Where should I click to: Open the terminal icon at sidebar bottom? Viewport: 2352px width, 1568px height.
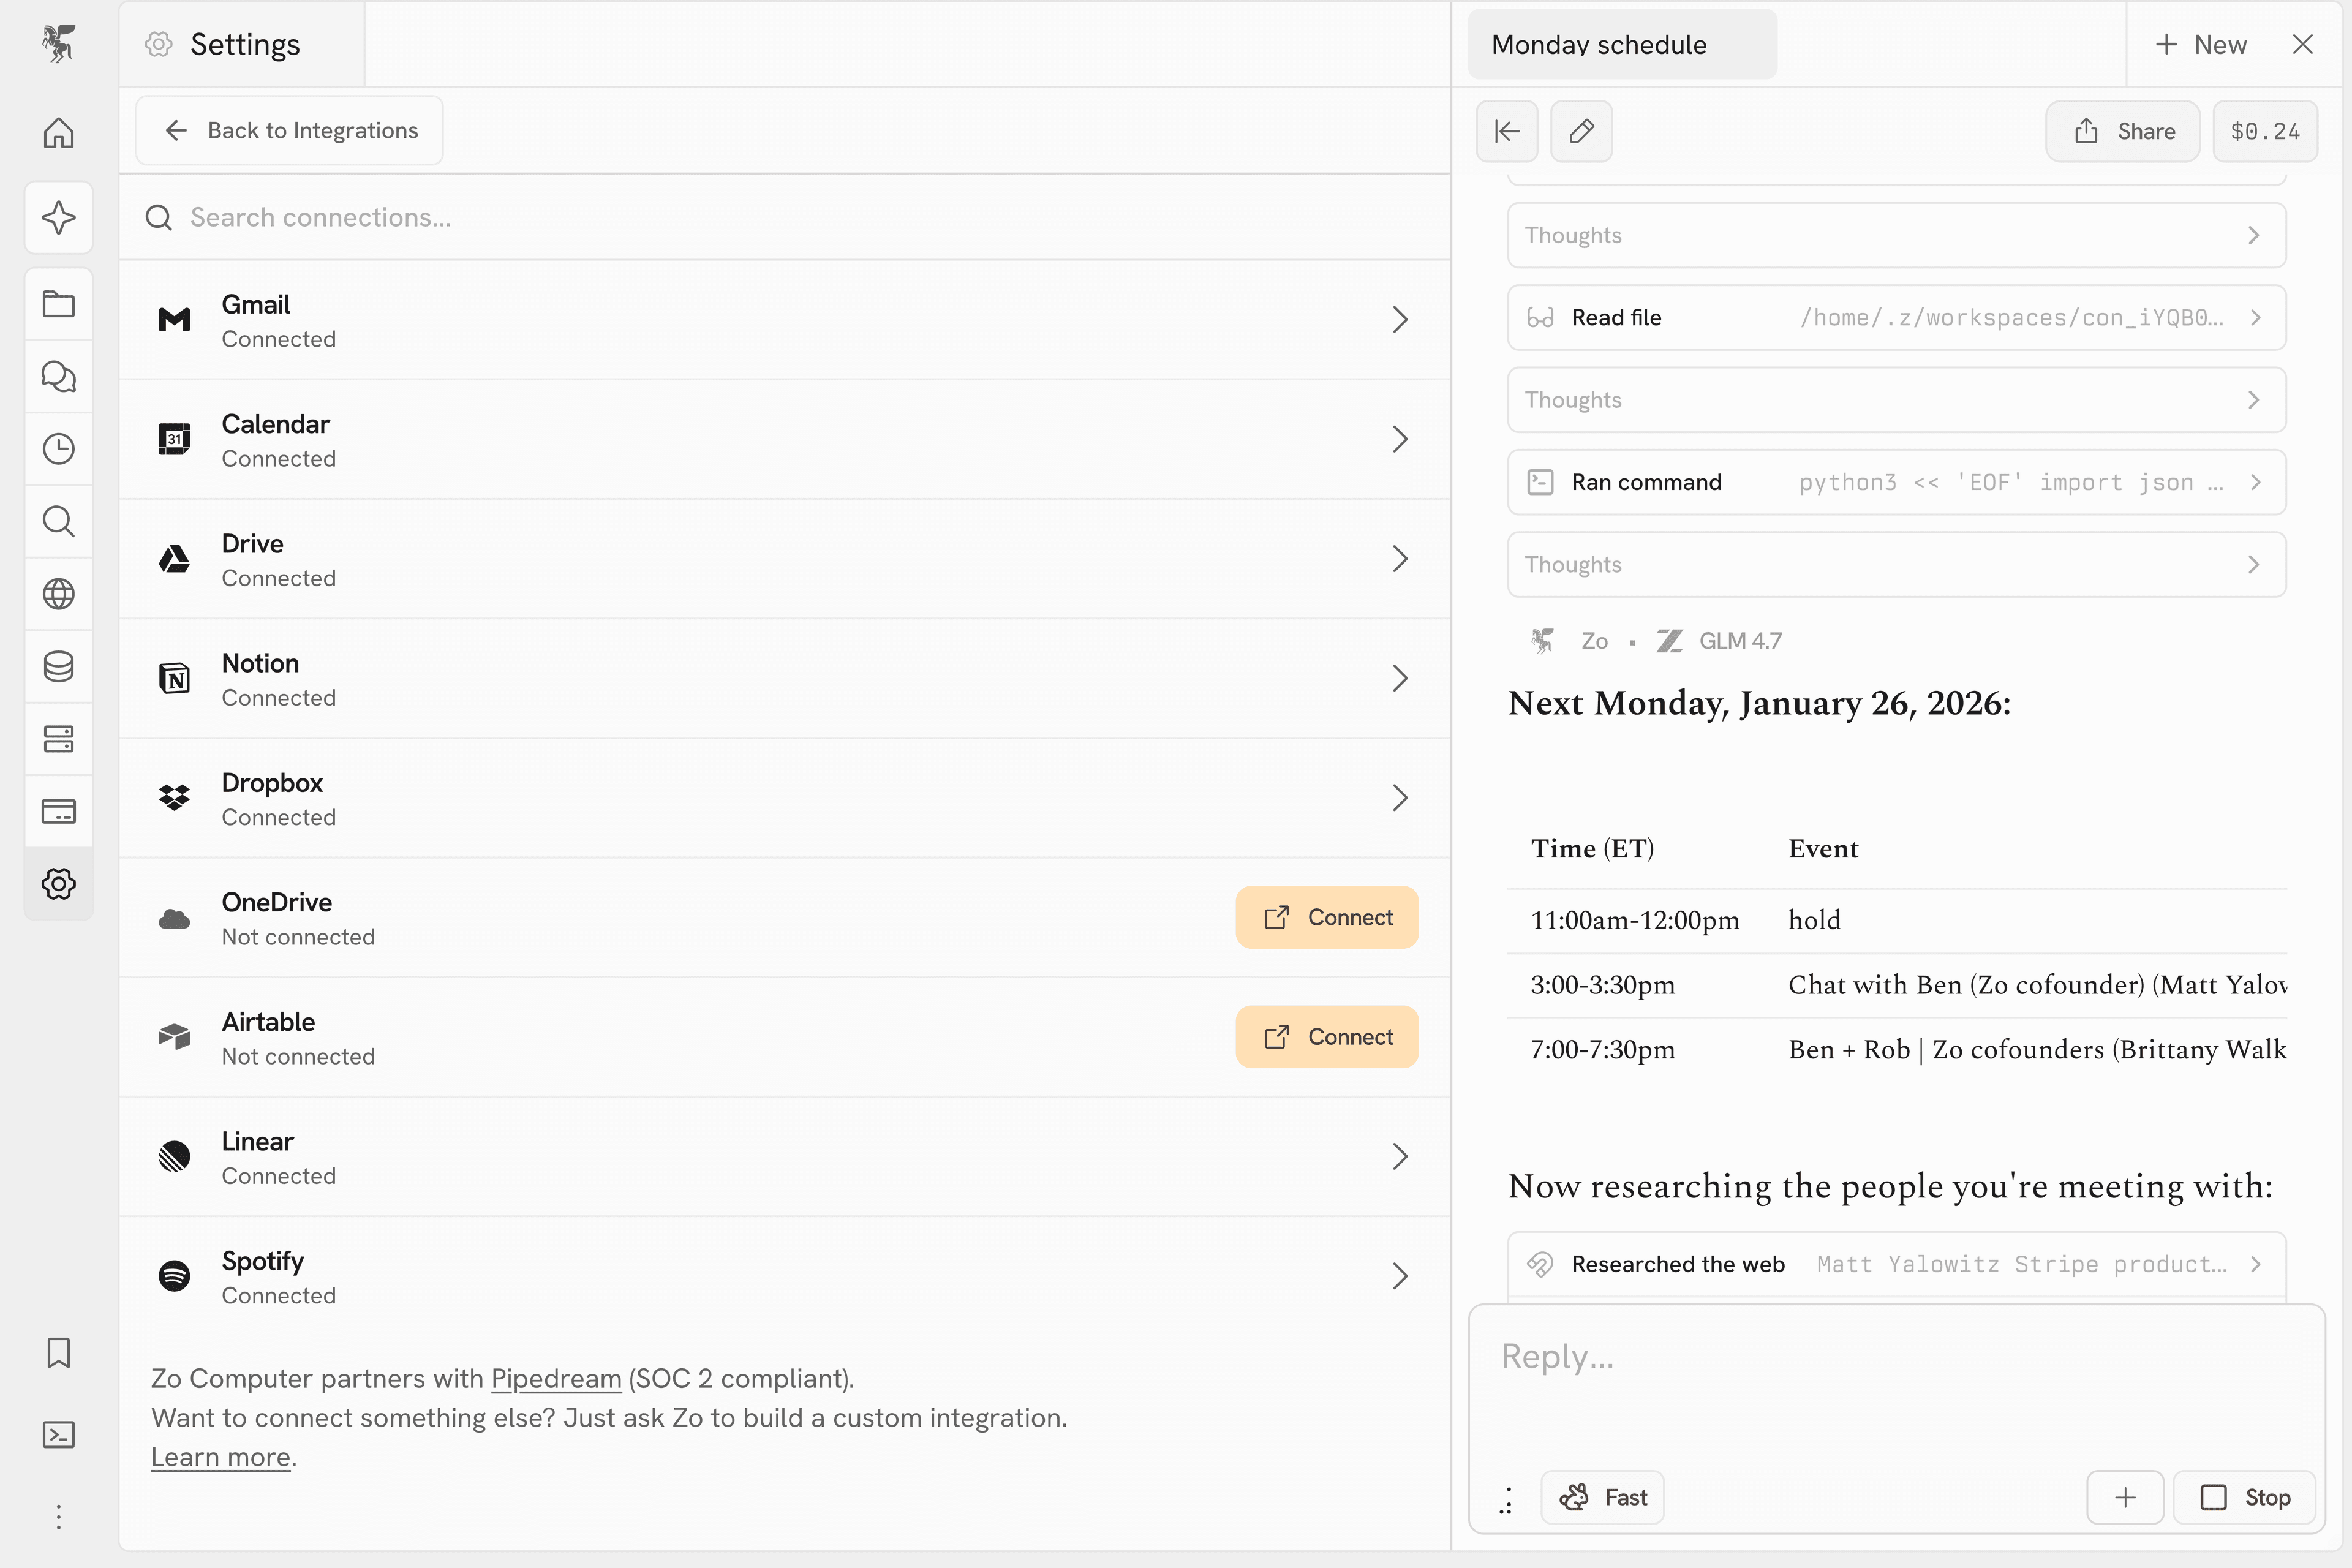pyautogui.click(x=58, y=1435)
